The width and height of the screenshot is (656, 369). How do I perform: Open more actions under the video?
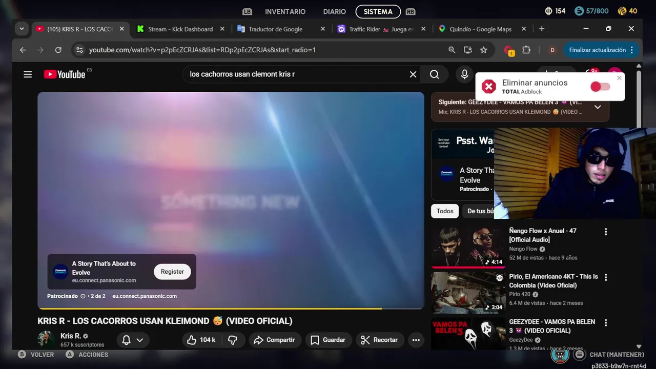(416, 340)
